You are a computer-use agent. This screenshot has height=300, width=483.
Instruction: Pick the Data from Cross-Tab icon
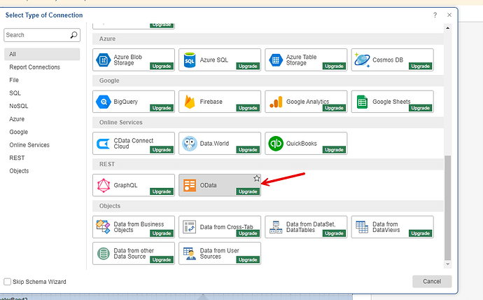(x=190, y=227)
